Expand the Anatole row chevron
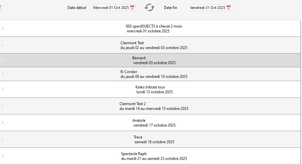Screen dimensions: 302x165 tap(3, 123)
